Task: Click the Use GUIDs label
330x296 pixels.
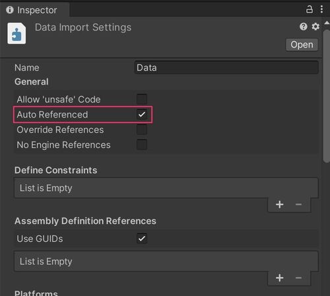Action: (40, 239)
